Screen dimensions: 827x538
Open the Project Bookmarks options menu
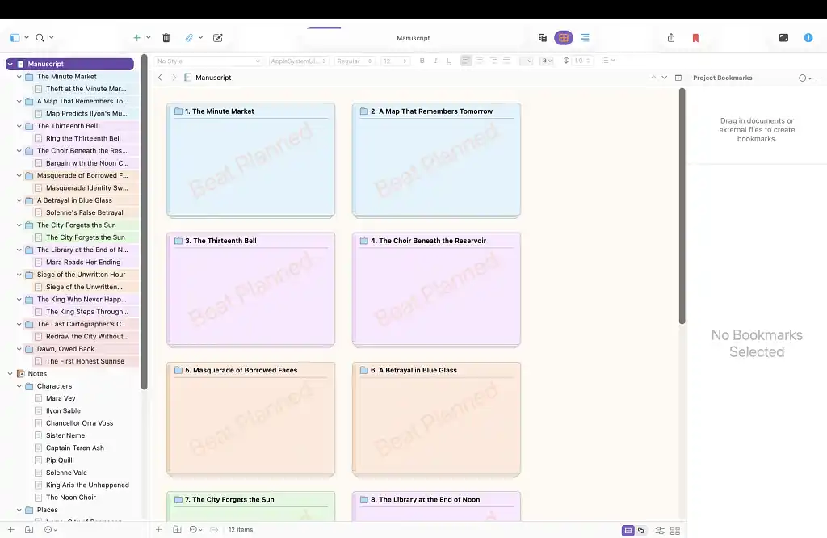(805, 78)
